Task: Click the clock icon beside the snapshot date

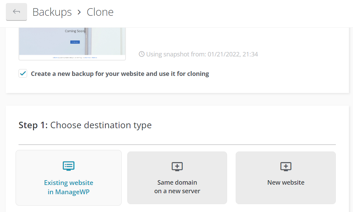Action: (142, 54)
